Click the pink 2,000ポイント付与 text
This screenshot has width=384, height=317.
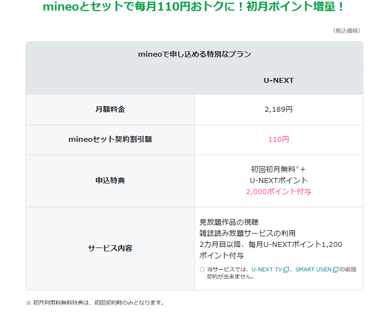point(278,192)
